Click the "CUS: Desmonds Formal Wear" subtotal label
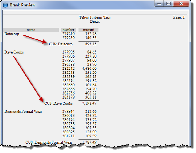The image size is (196, 153). click(x=49, y=142)
